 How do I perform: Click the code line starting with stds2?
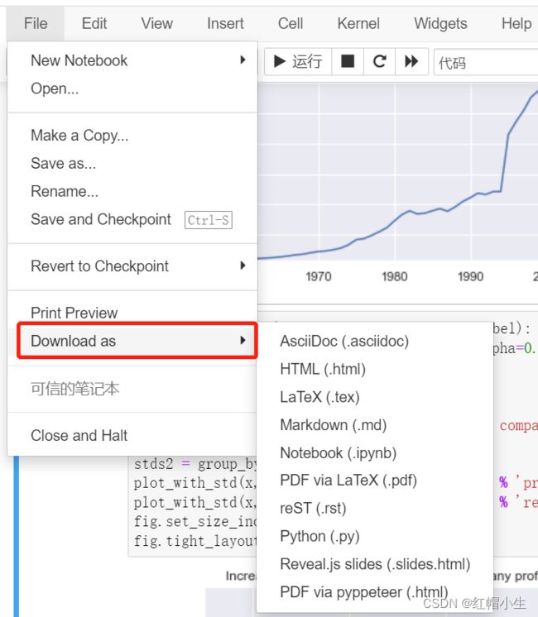coord(195,464)
